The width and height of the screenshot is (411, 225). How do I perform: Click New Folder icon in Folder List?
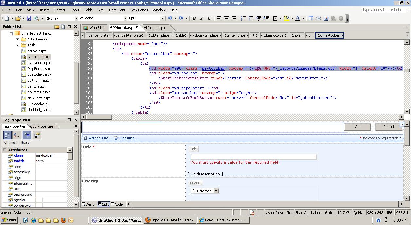pos(57,27)
